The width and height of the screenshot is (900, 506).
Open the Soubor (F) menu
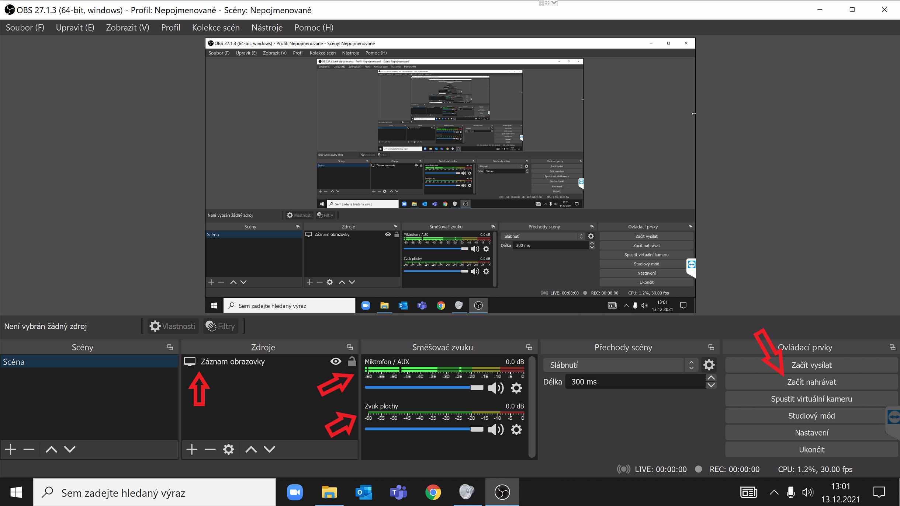click(x=25, y=28)
